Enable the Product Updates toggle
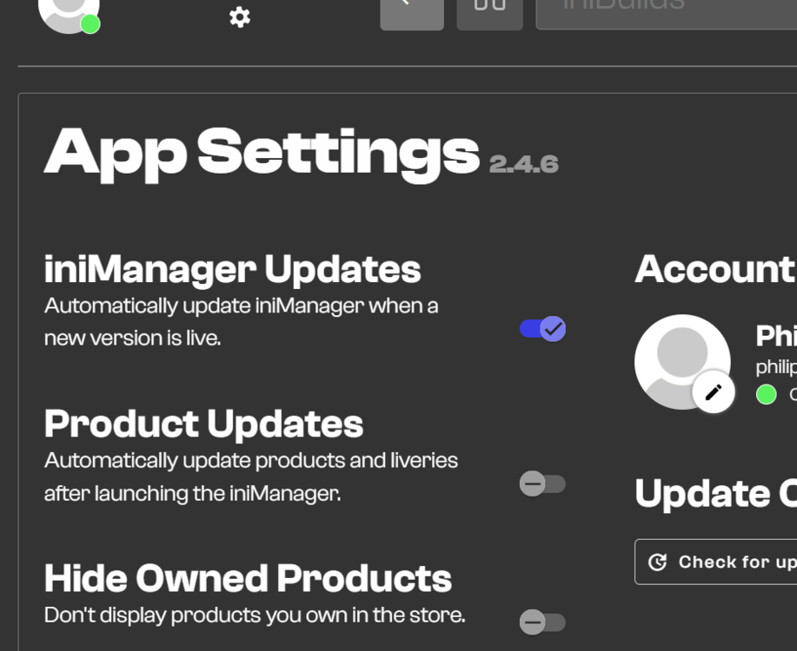The image size is (797, 651). coord(542,483)
